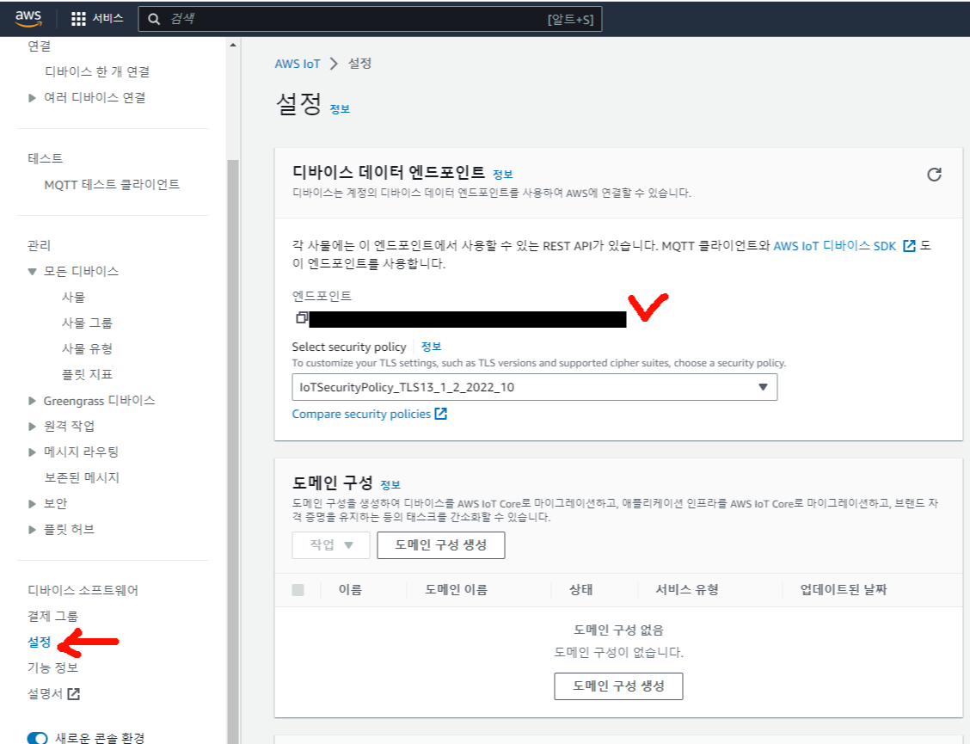Sort by 도메인 이름 column header
970x744 pixels.
pos(456,590)
